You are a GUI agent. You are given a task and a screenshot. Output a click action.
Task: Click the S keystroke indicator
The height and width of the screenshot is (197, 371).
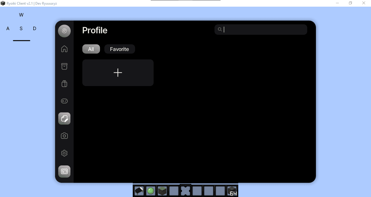(x=21, y=28)
